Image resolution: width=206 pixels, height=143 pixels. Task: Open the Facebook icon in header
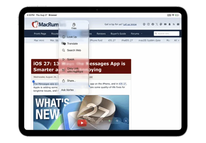(153, 24)
